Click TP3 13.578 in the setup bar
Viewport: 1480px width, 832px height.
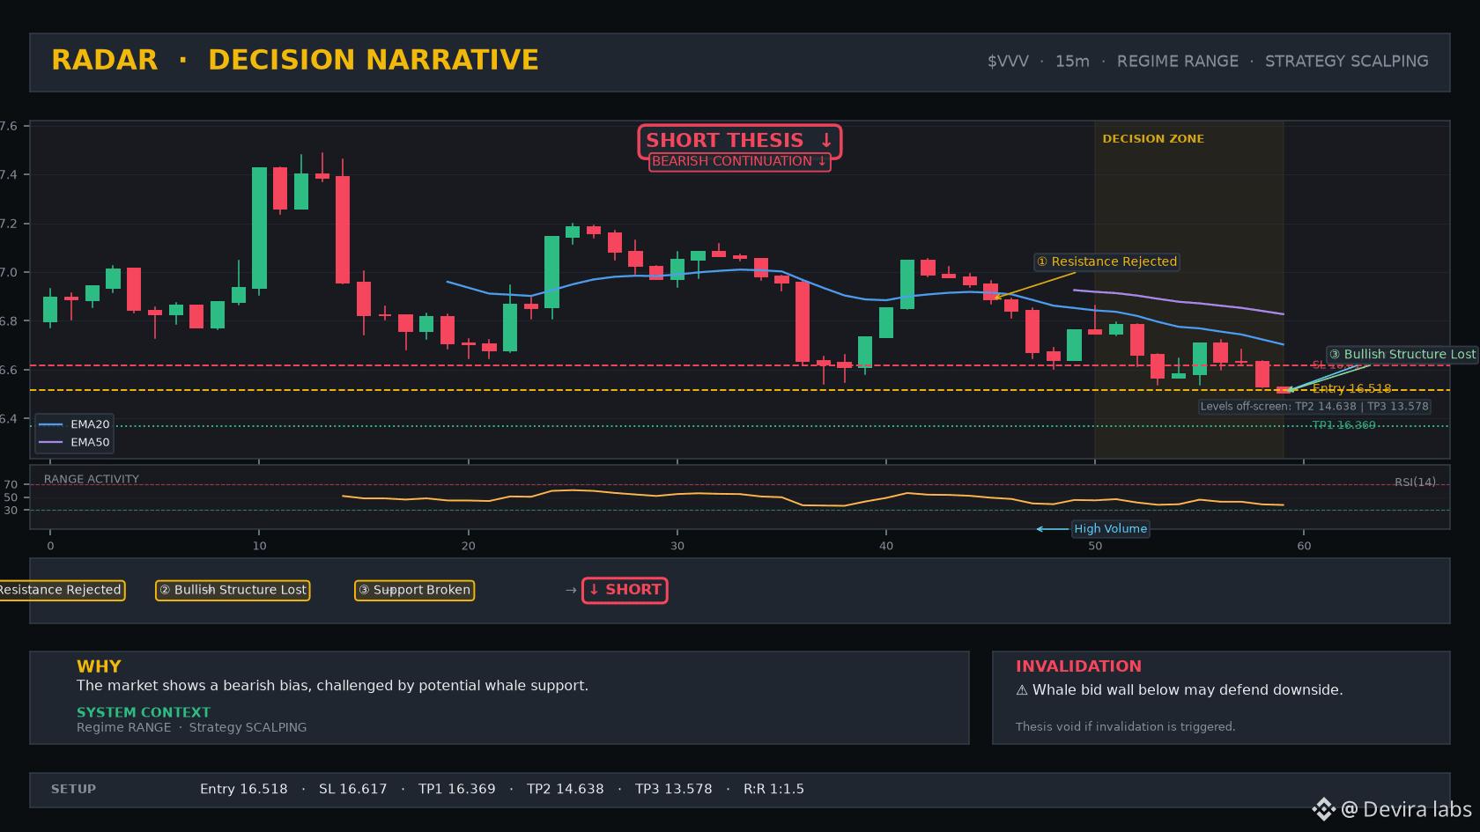tap(673, 789)
